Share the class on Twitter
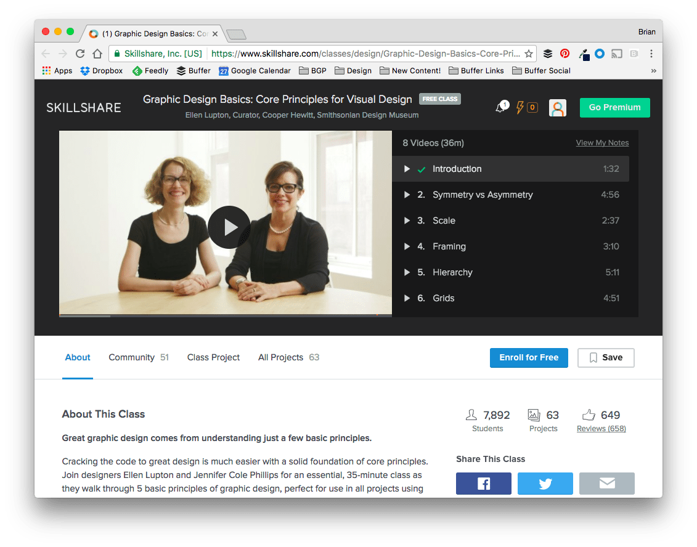The image size is (697, 547). [545, 484]
